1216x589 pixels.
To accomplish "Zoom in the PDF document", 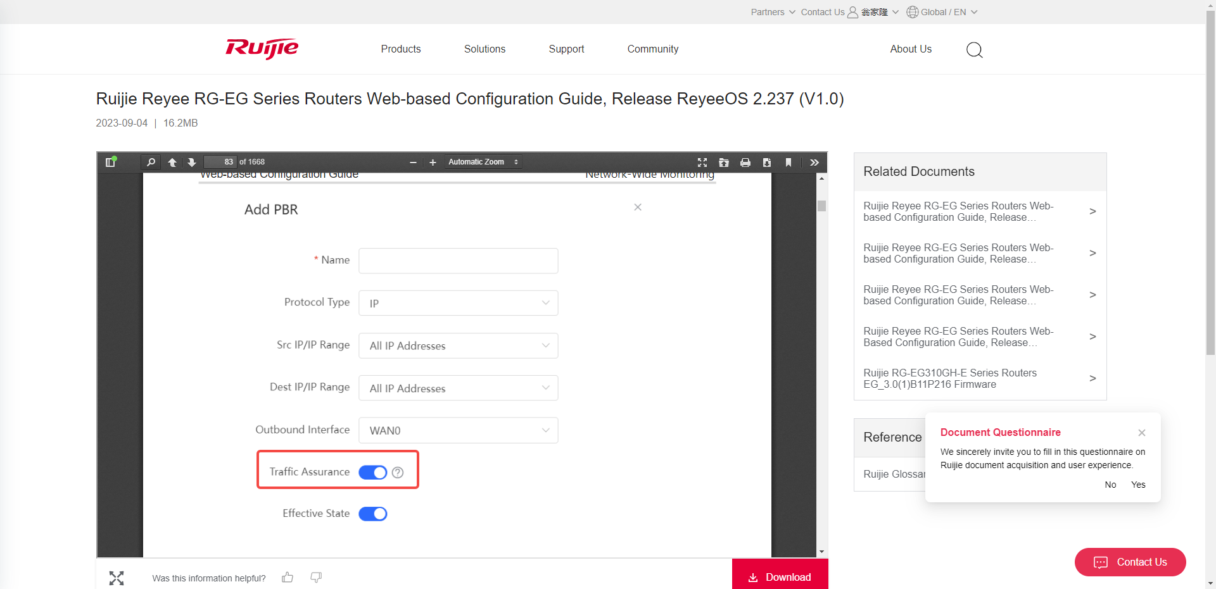I will pyautogui.click(x=433, y=163).
